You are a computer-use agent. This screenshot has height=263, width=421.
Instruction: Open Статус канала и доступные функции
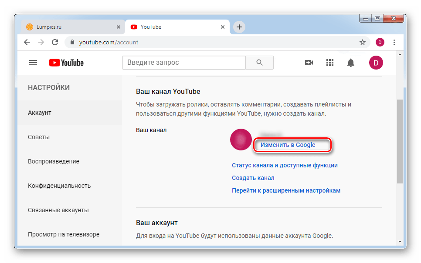tap(285, 165)
